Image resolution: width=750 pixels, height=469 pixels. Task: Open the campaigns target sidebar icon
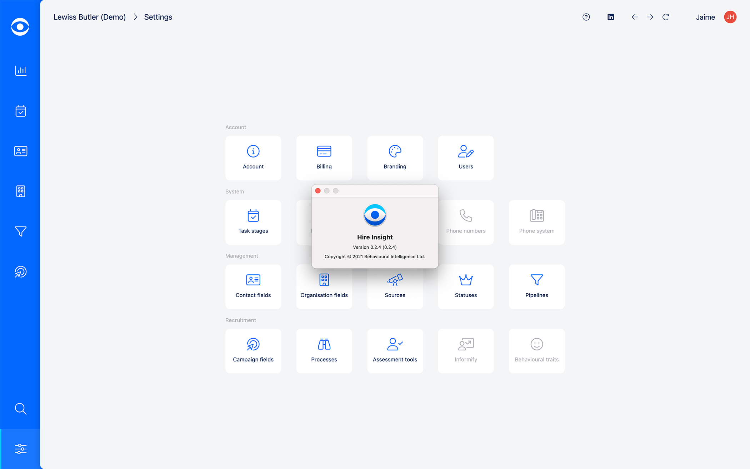pos(20,272)
